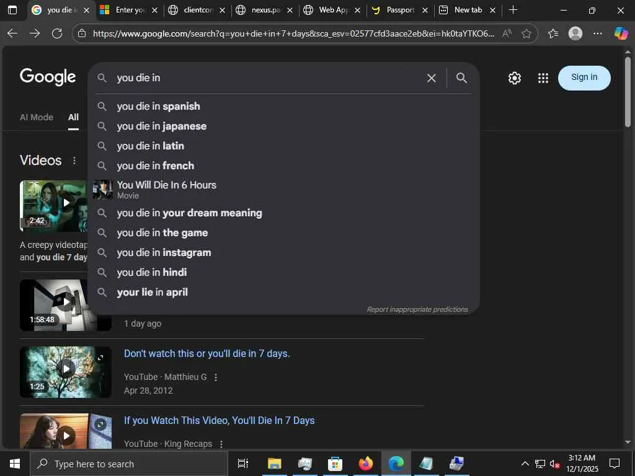This screenshot has height=476, width=635.
Task: Select 'You Will Die In 6 Hours' movie suggestion
Action: tap(284, 190)
